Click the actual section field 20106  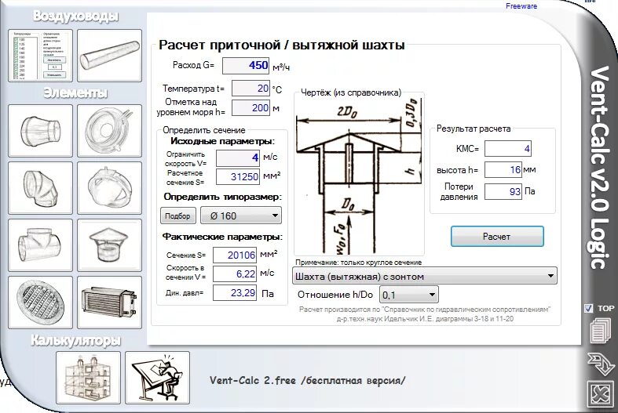coord(235,255)
